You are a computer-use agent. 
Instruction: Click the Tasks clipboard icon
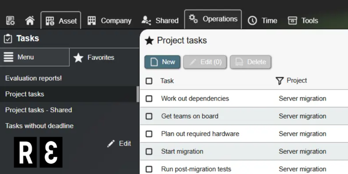pos(8,38)
